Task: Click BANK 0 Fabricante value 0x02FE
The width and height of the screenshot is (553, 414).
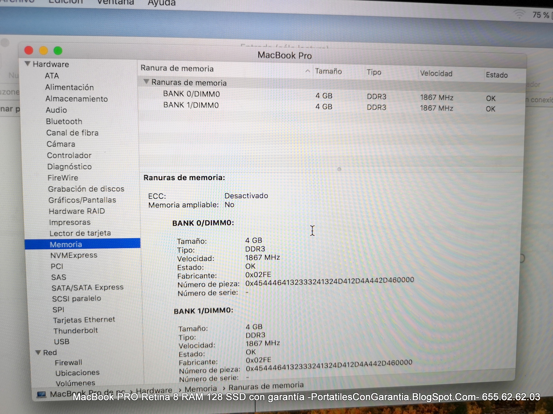Action: coord(258,275)
